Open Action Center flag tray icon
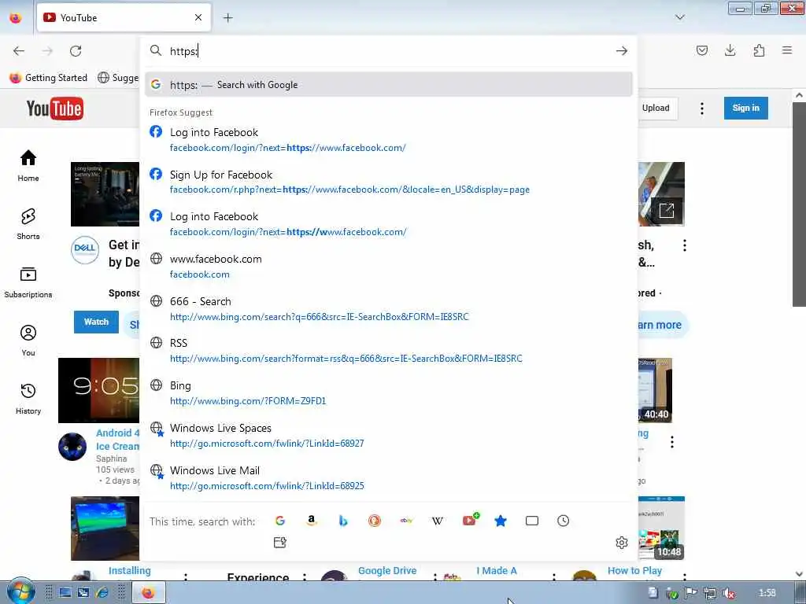The image size is (806, 604). 690,593
